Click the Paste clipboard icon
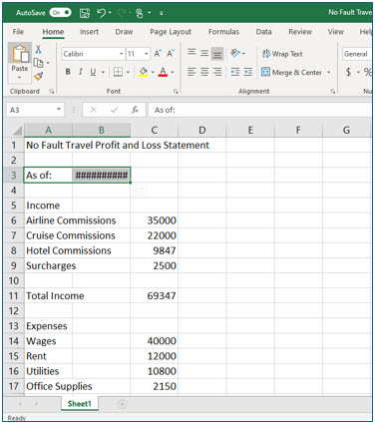The width and height of the screenshot is (375, 423). click(20, 54)
